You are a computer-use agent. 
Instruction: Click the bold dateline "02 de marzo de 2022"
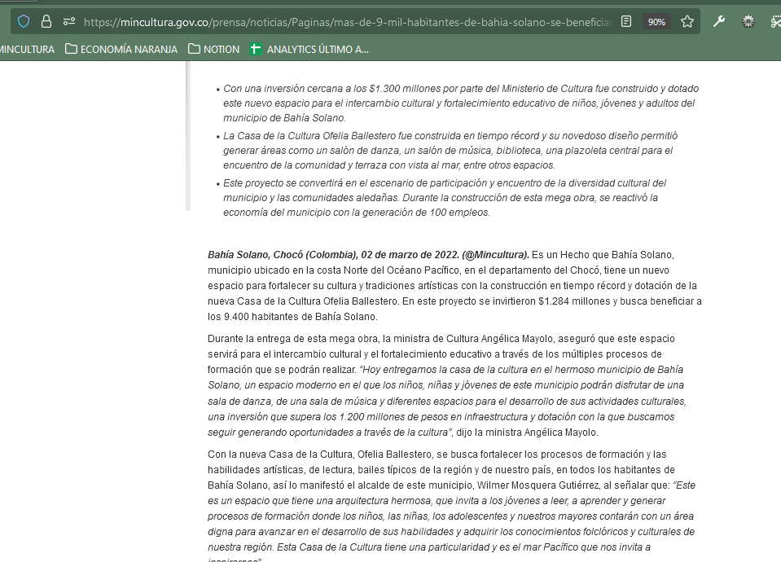[x=410, y=255]
